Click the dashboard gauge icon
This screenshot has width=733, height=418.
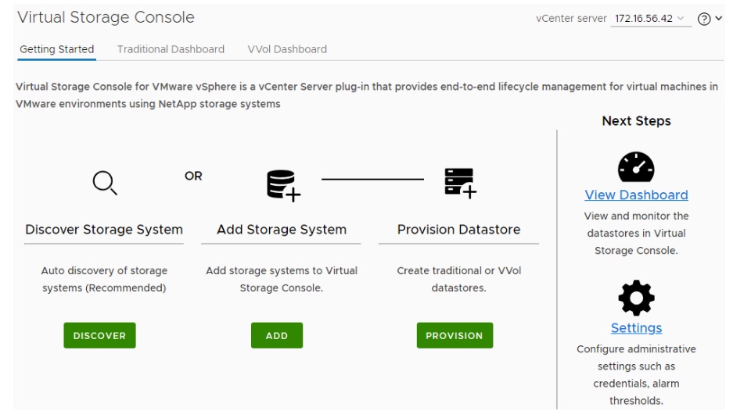pos(636,166)
